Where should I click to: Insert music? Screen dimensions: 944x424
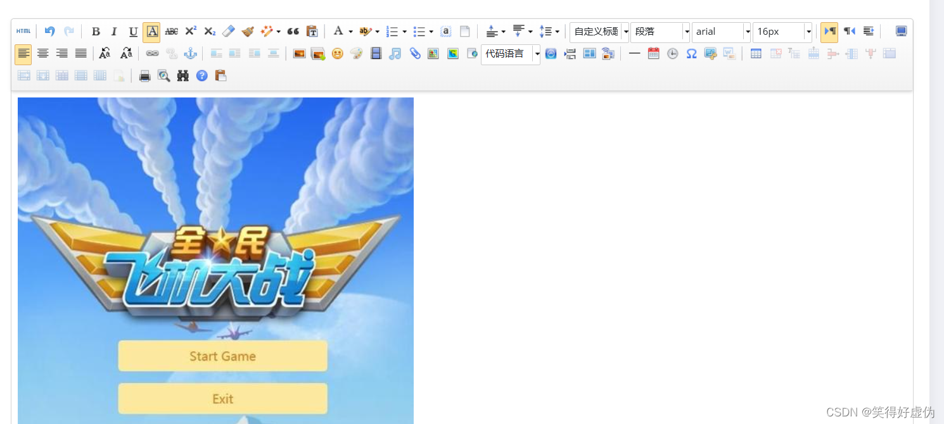[395, 54]
